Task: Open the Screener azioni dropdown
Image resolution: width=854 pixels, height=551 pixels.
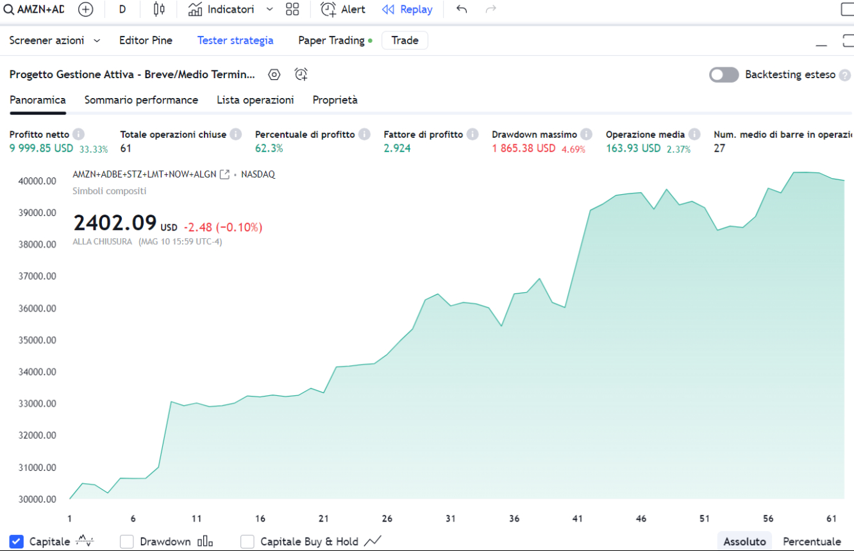Action: point(54,40)
